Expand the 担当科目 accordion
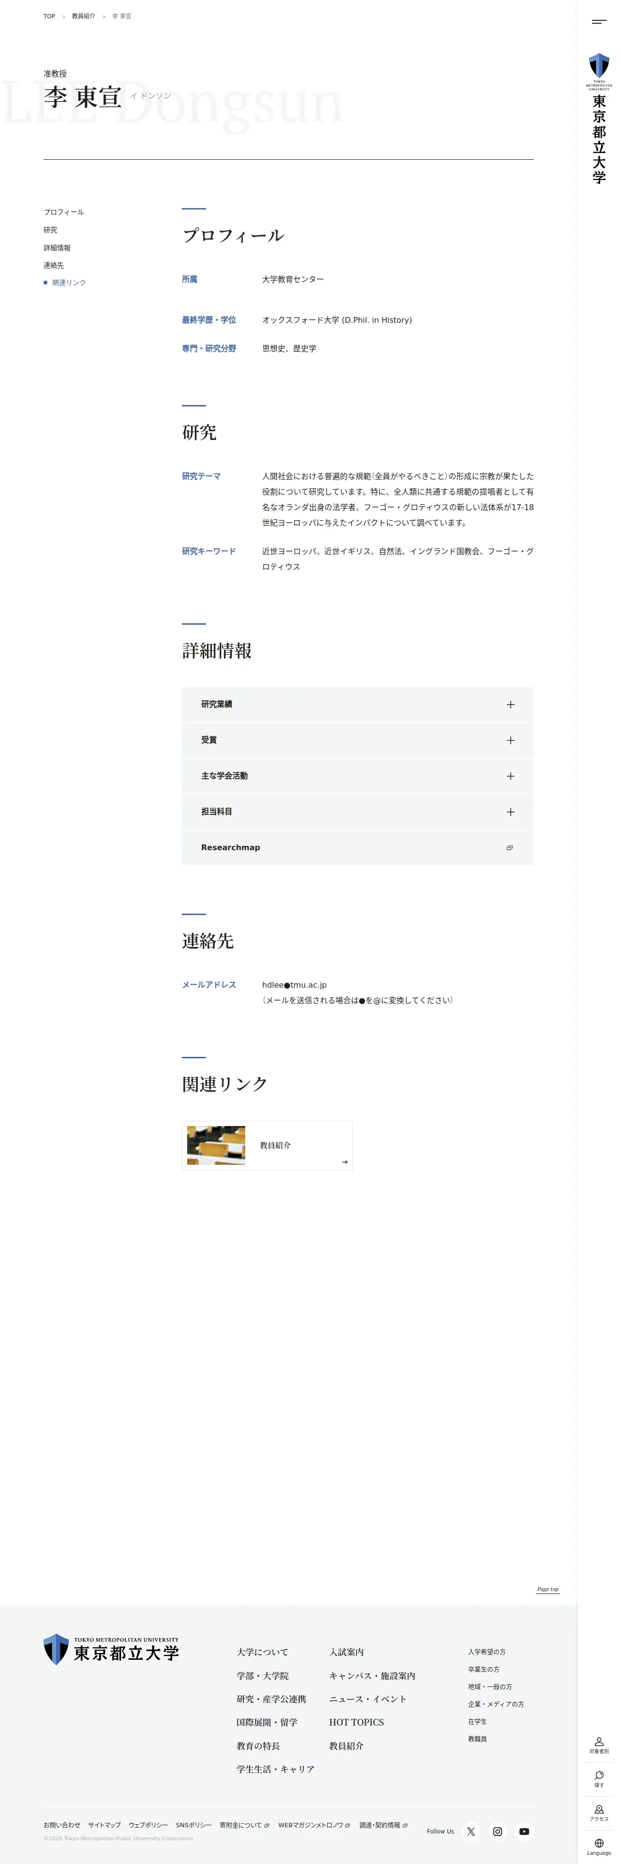621x1864 pixels. [358, 812]
